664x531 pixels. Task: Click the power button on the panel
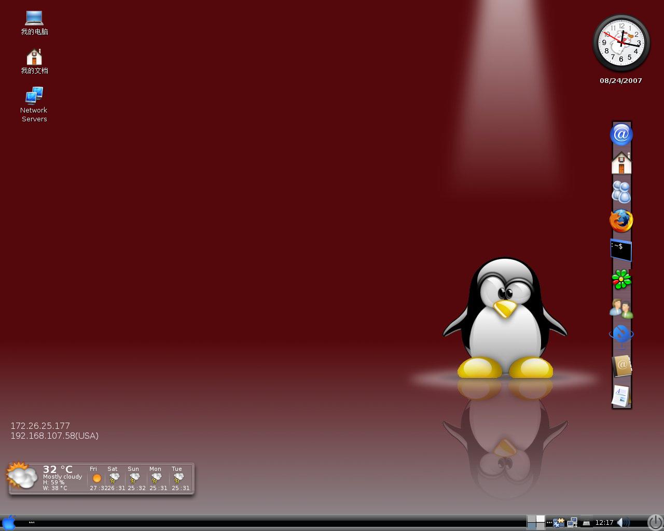tap(655, 522)
